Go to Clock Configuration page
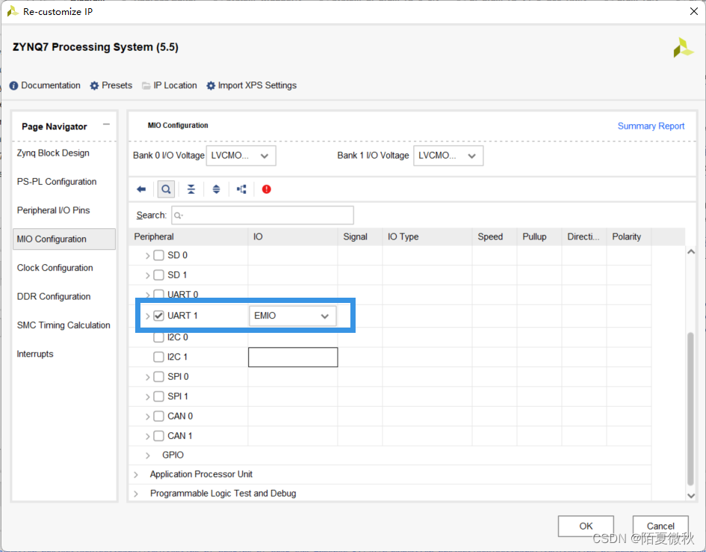 click(55, 268)
